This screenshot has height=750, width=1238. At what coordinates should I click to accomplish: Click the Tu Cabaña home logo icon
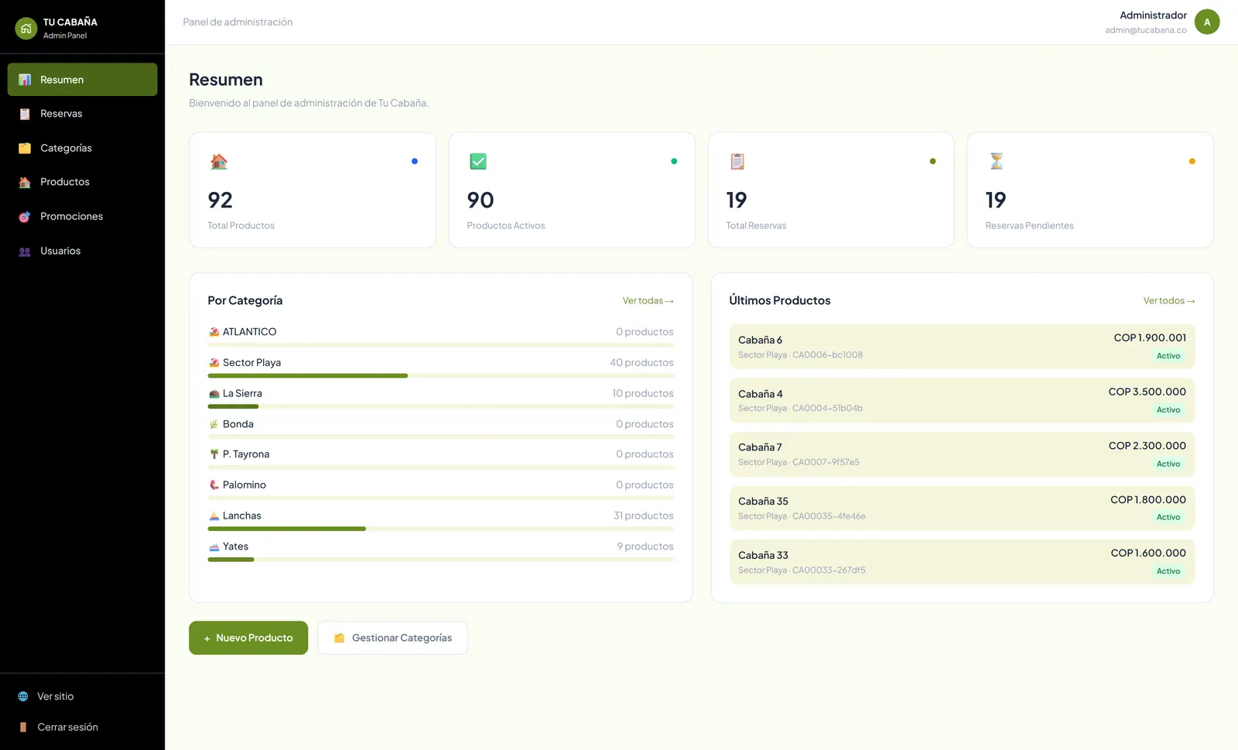click(x=26, y=29)
